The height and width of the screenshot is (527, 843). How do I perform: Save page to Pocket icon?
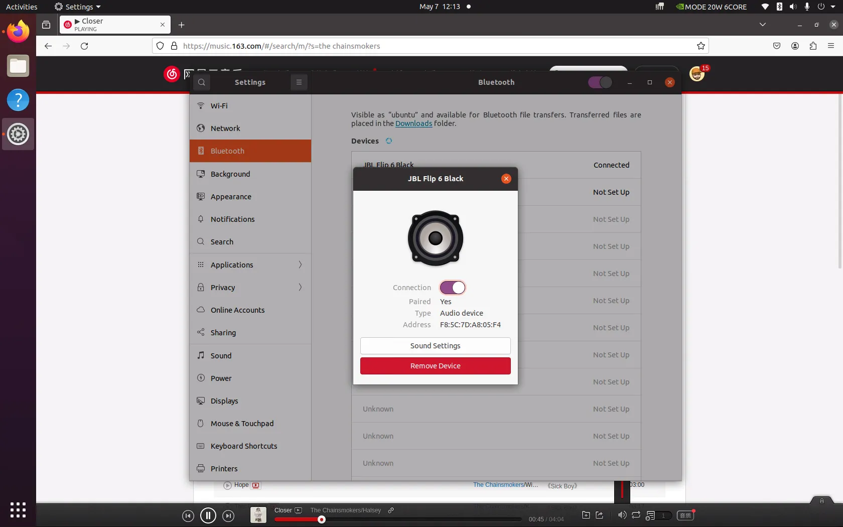777,46
